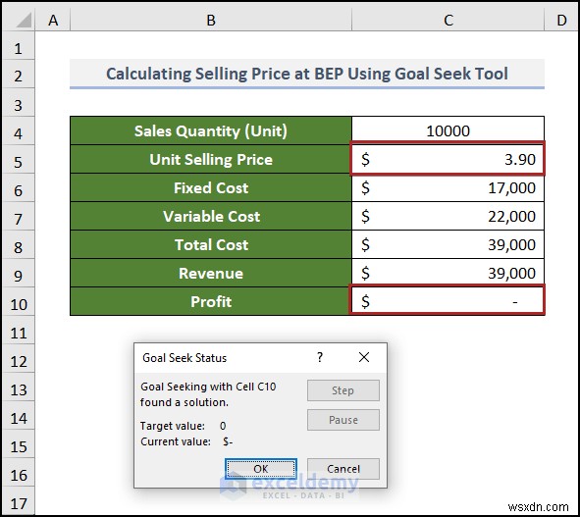
Task: Select cell showing $ 3.90
Action: click(448, 159)
